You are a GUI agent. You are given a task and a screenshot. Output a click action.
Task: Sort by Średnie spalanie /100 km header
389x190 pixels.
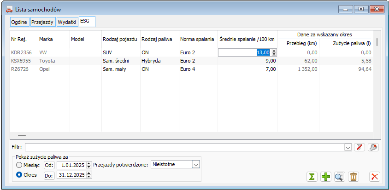click(x=248, y=39)
